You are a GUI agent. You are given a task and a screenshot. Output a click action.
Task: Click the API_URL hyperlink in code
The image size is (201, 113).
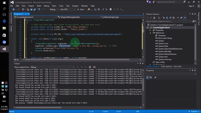click(x=93, y=34)
